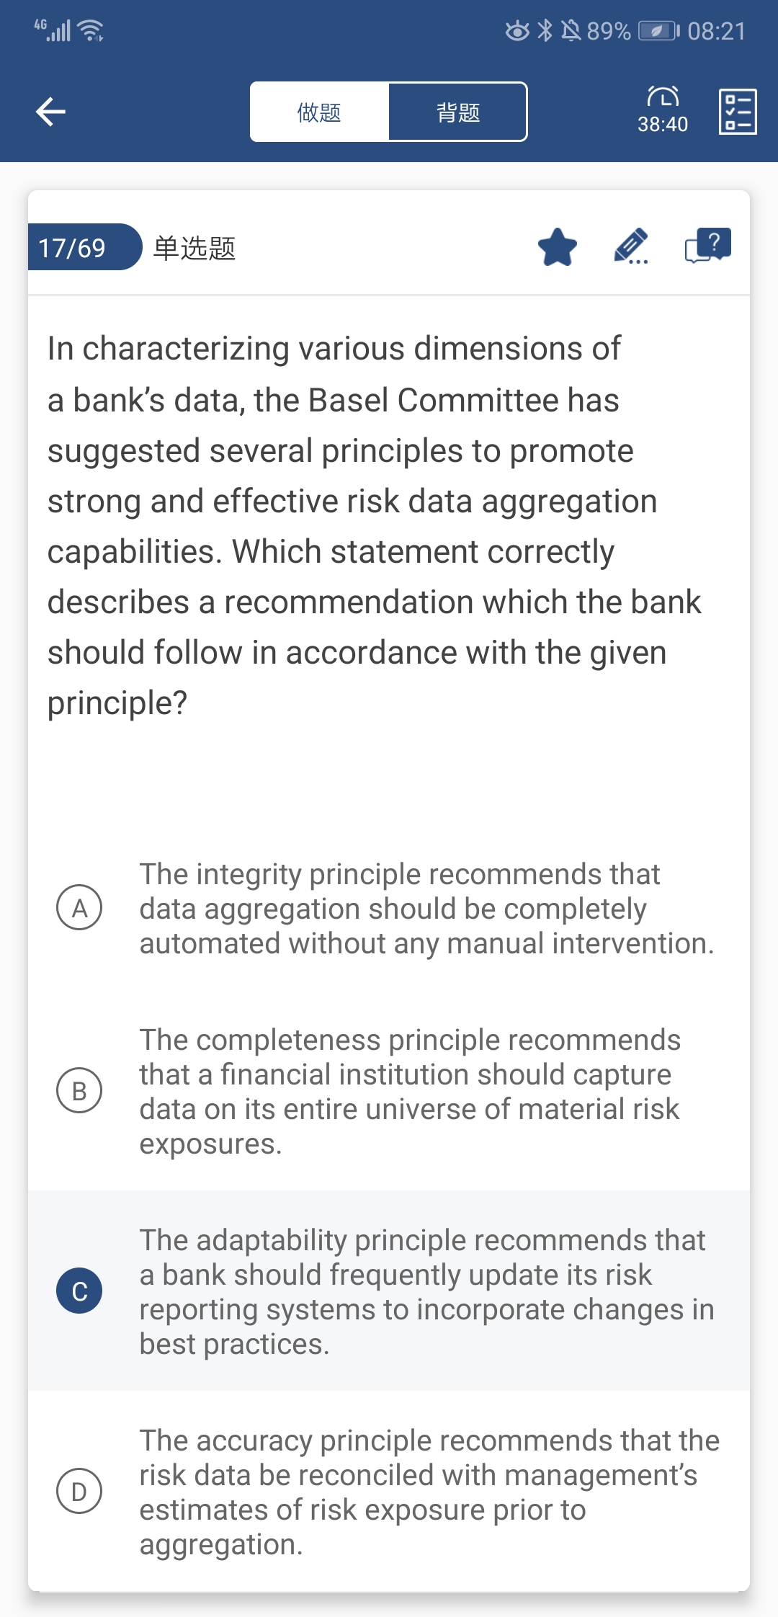The width and height of the screenshot is (778, 1617).
Task: Tap the back arrow icon
Action: click(x=50, y=112)
